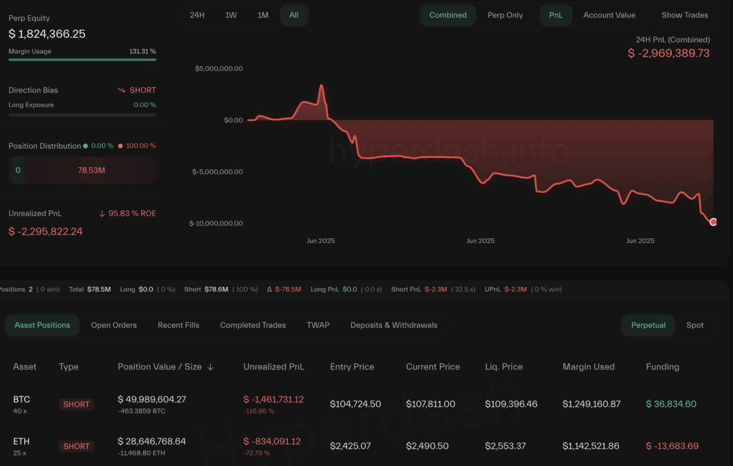Image resolution: width=733 pixels, height=466 pixels.
Task: Open the Deposits & Withdrawals tab
Action: click(394, 325)
